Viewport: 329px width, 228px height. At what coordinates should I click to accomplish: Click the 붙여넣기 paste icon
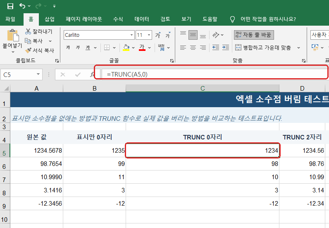[x=12, y=35]
